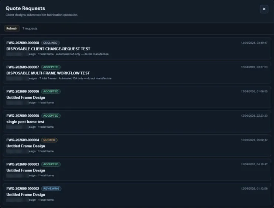Select DISPOSABLE MULTI-FRAME WORKFLOW TEST title

point(48,73)
